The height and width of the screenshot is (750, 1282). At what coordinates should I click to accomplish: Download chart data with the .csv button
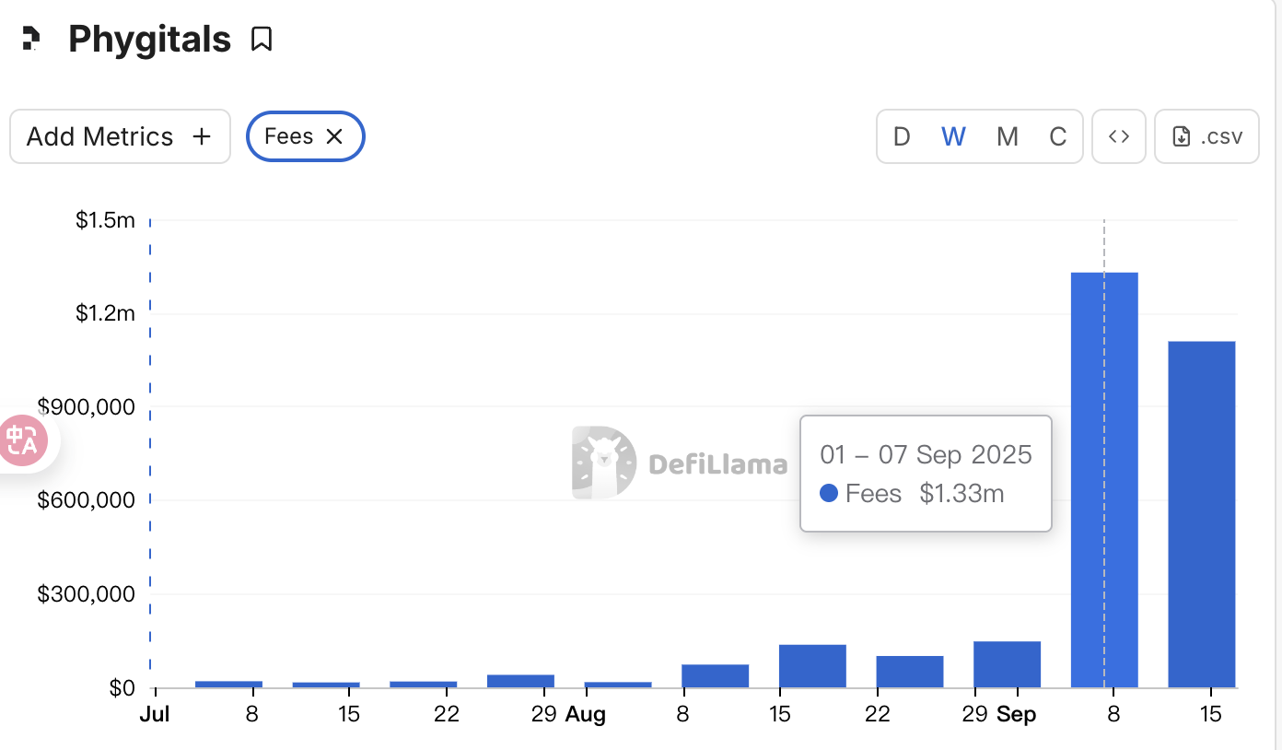coord(1206,136)
